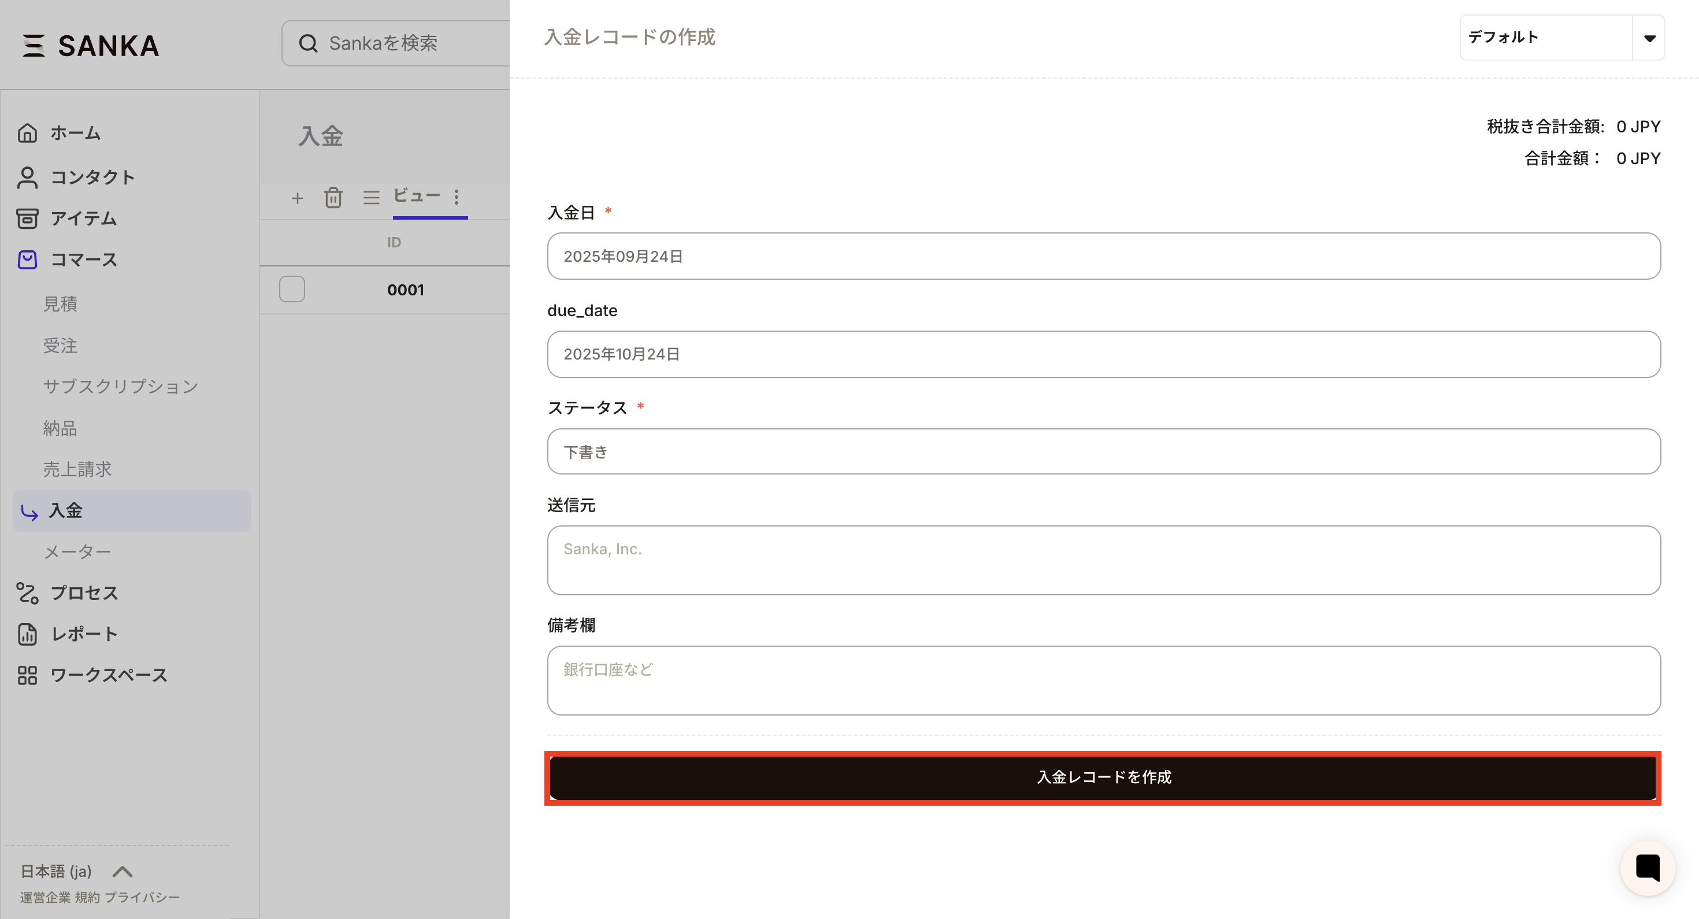Click the ホーム home icon in the sidebar
Viewport: 1699px width, 919px height.
(x=27, y=134)
